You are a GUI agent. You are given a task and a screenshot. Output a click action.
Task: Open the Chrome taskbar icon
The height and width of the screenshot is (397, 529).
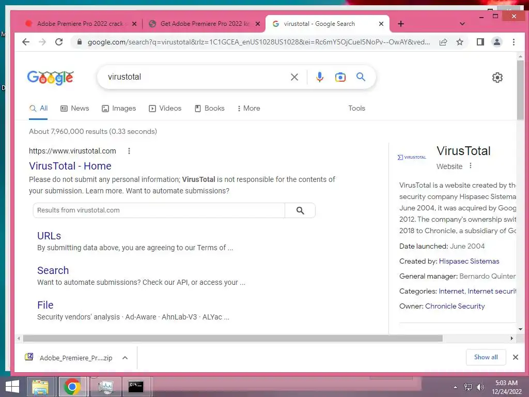[72, 387]
